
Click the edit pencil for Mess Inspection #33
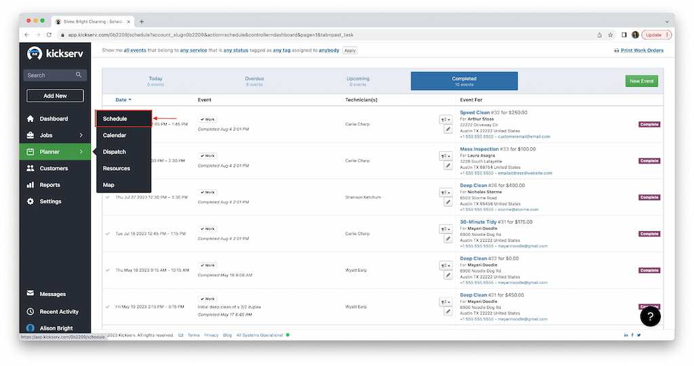click(448, 165)
